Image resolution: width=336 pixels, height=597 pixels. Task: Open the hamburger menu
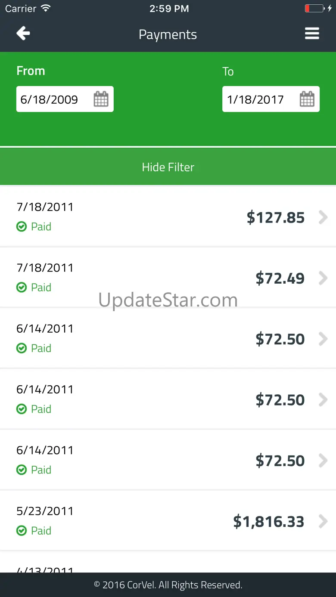click(312, 34)
